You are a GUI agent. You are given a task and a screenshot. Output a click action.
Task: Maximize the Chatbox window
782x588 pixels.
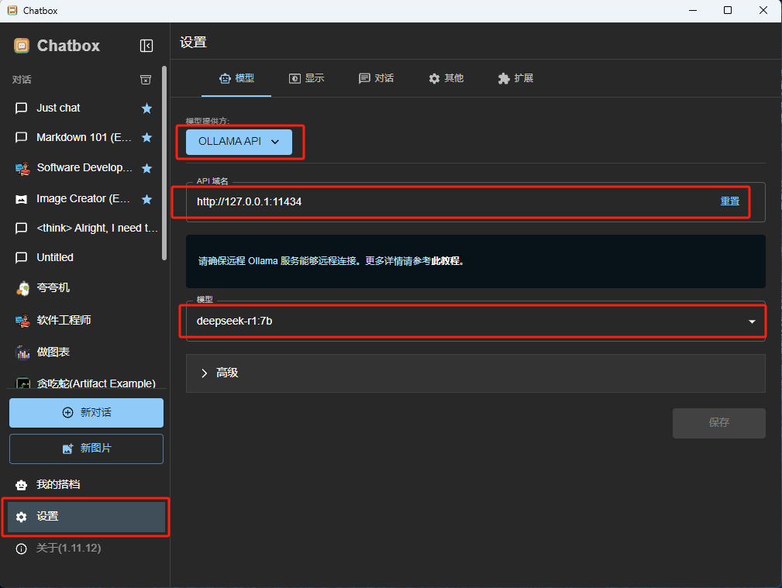pyautogui.click(x=728, y=11)
